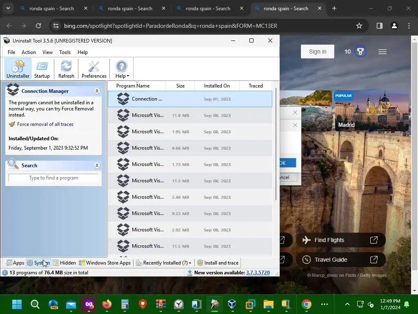Open the Help menu in menu bar
Viewport: 418px width, 314px height.
82,52
